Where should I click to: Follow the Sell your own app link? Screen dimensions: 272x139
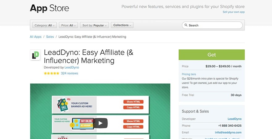click(x=233, y=12)
